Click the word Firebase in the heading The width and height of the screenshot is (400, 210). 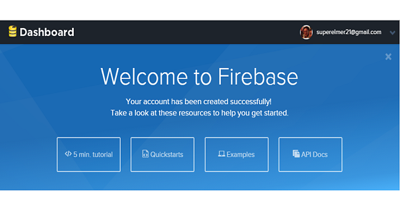coord(258,77)
